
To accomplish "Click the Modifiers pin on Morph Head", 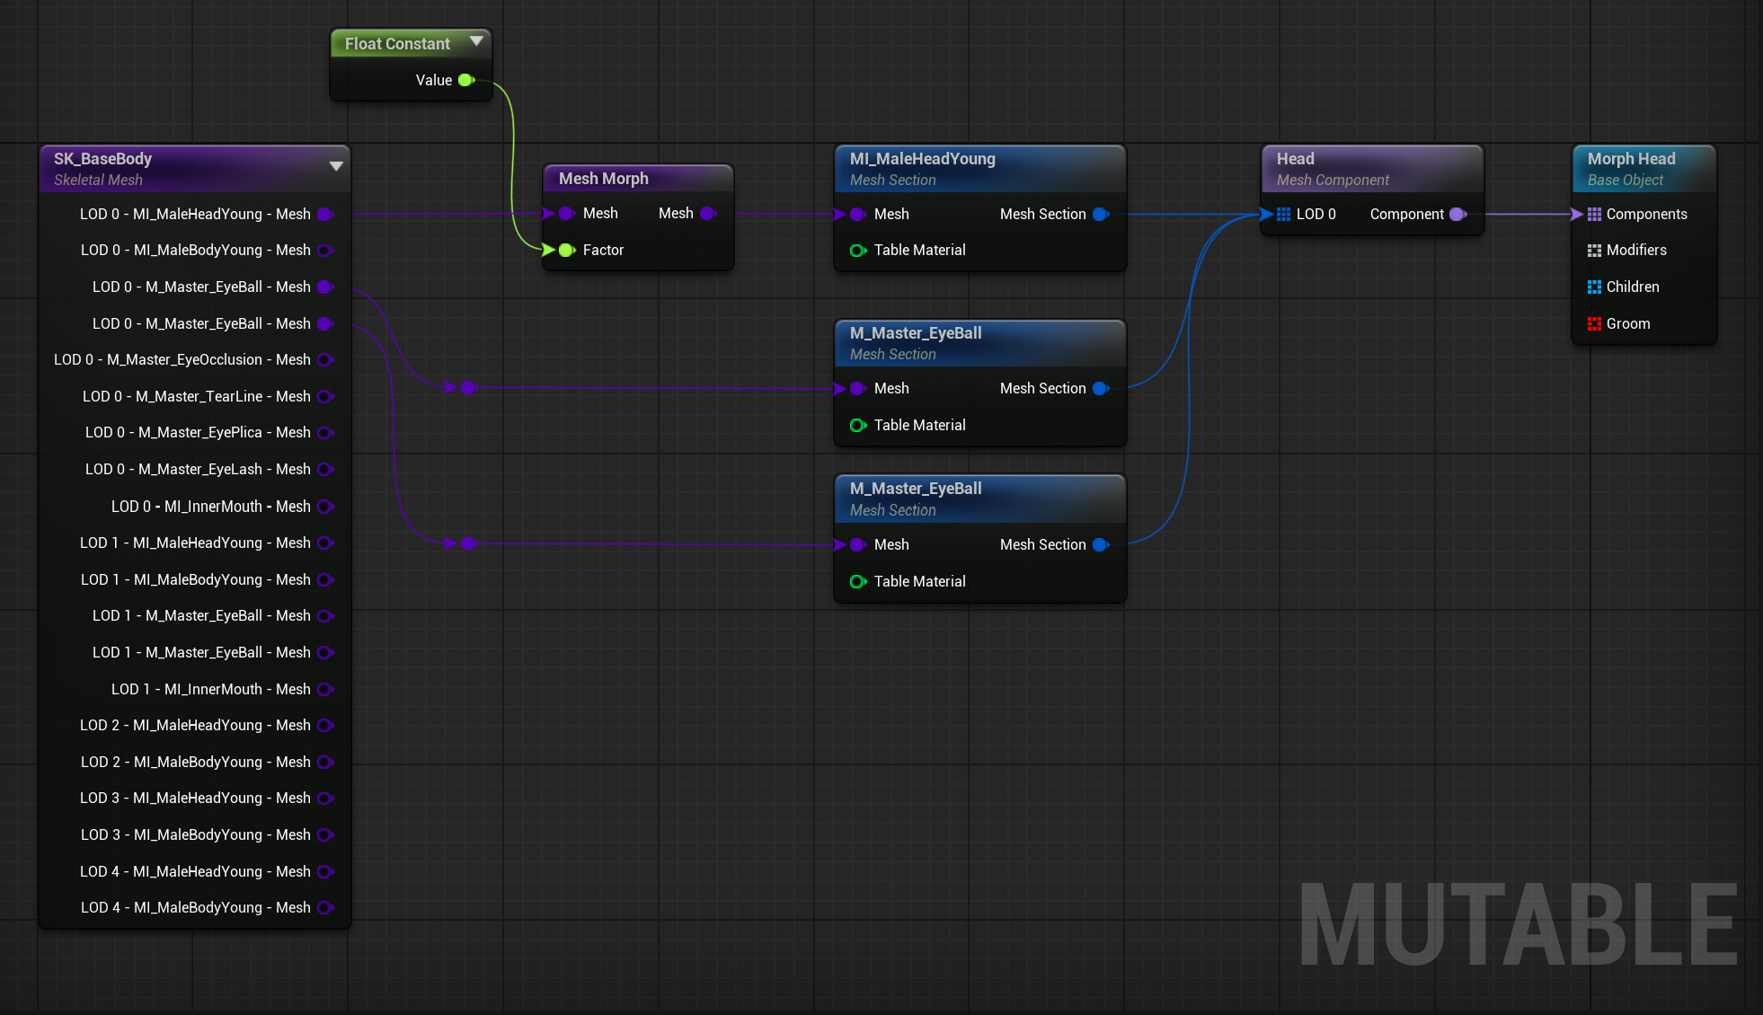I will pos(1594,250).
